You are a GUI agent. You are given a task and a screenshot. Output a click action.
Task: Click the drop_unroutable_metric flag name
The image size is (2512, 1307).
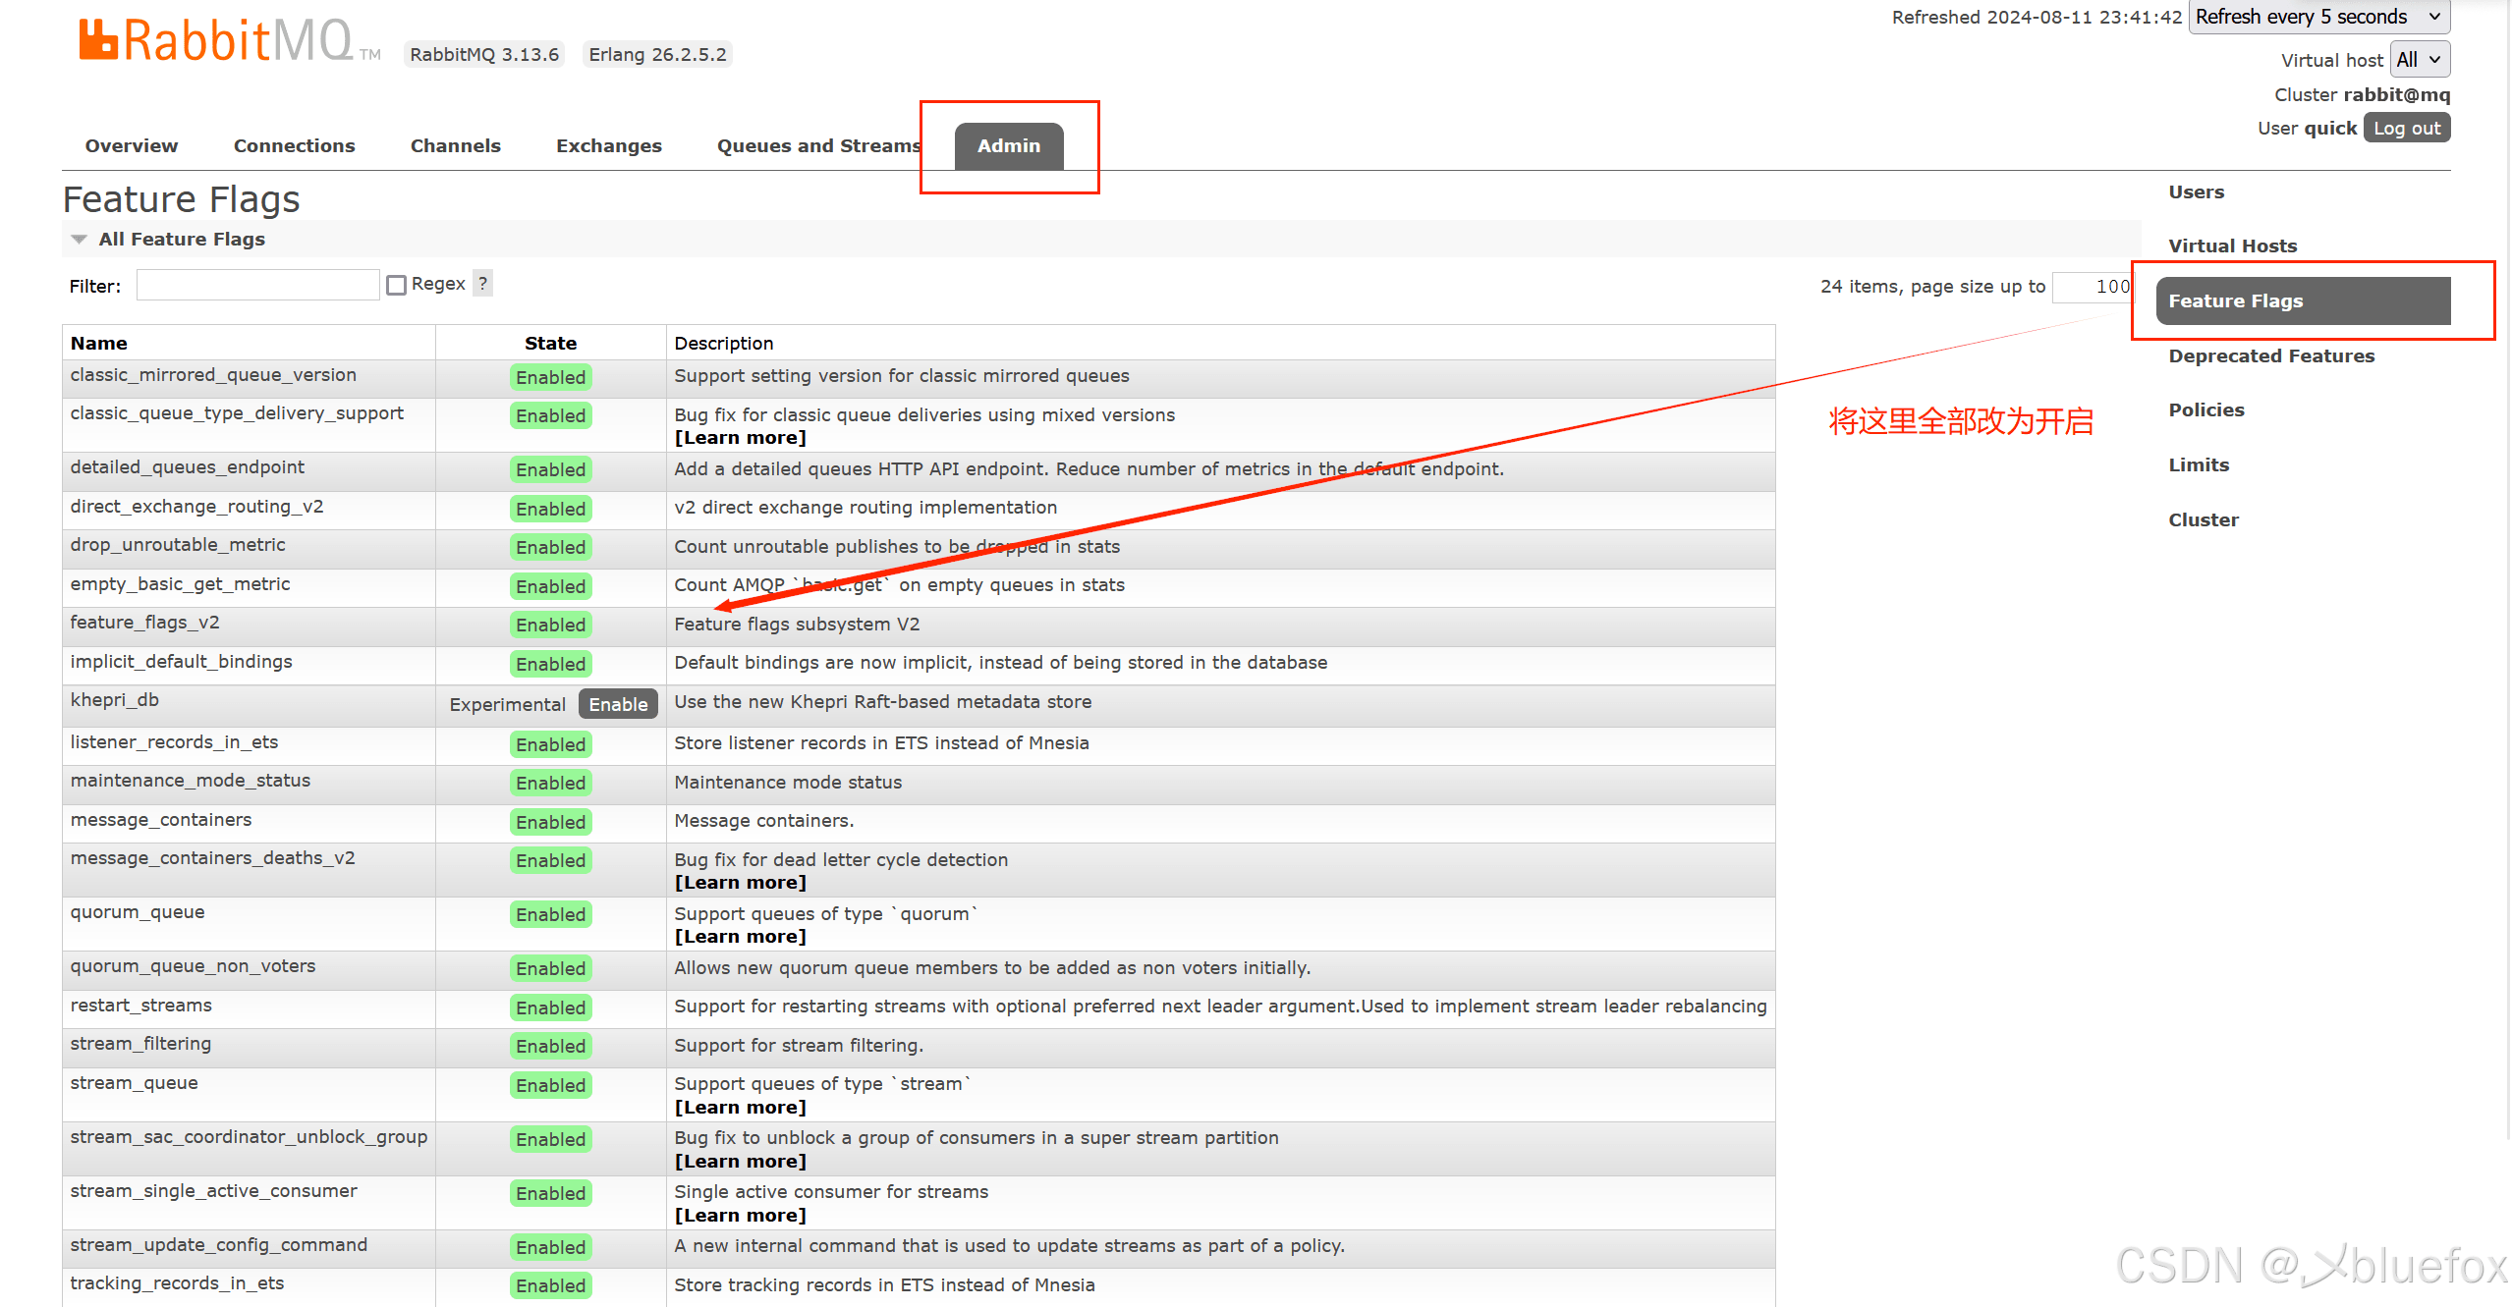pyautogui.click(x=178, y=545)
